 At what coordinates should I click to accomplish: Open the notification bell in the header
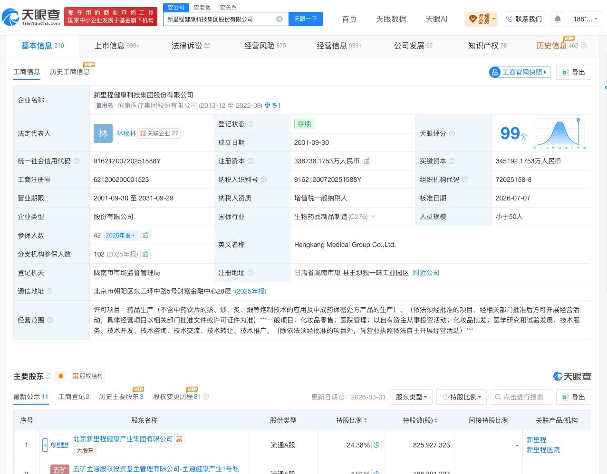[x=558, y=19]
